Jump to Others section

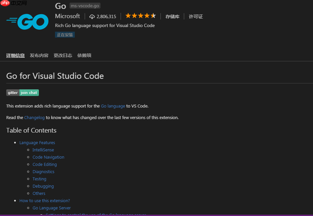(x=39, y=194)
